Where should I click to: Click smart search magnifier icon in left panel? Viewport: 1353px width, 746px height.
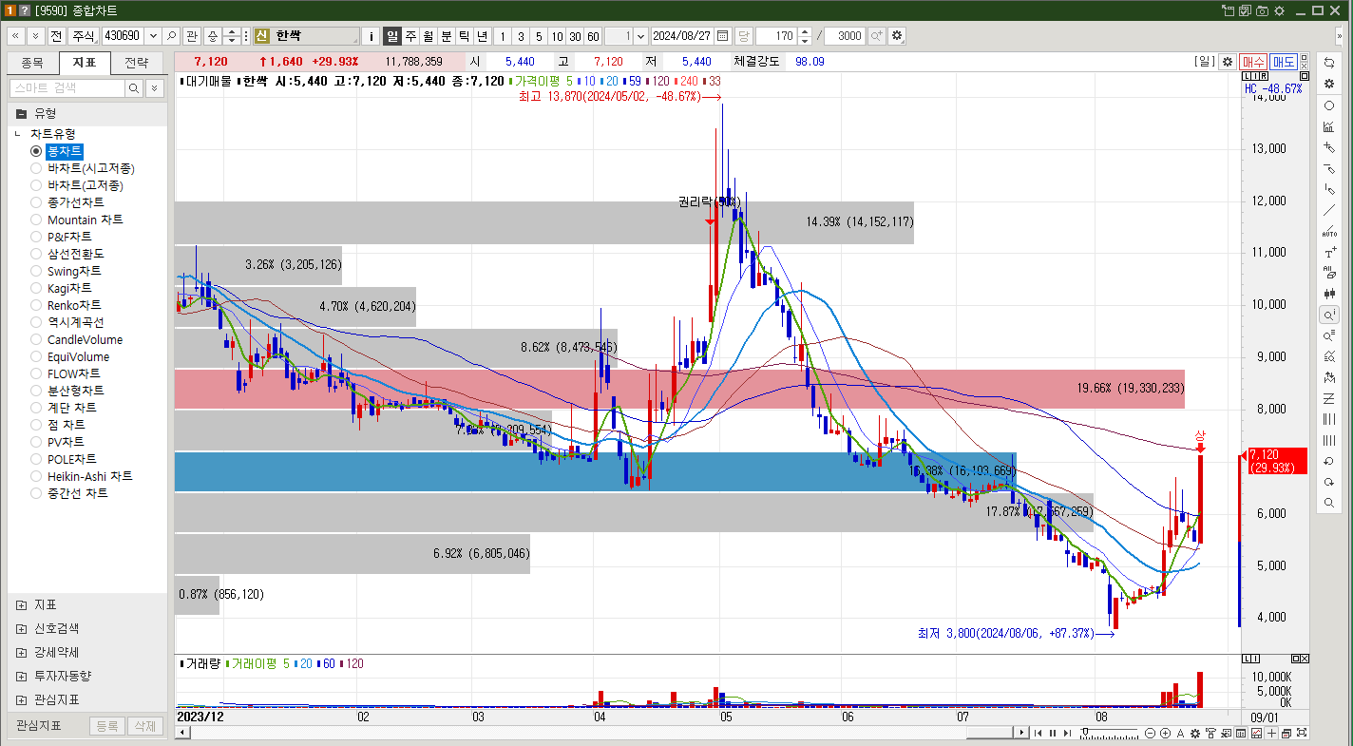(x=134, y=87)
